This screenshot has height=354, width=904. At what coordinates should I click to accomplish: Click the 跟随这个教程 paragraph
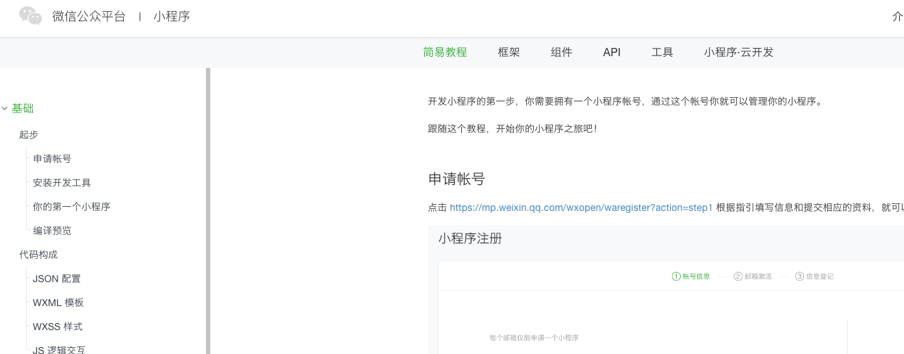coord(513,128)
